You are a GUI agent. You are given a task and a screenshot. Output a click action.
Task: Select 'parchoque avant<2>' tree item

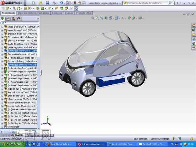click(22, 51)
